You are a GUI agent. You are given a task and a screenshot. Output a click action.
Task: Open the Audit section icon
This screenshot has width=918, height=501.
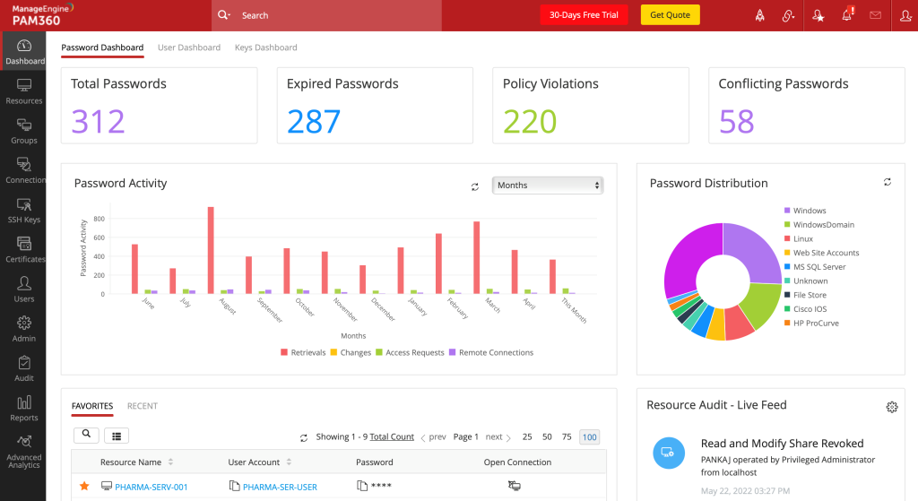24,368
